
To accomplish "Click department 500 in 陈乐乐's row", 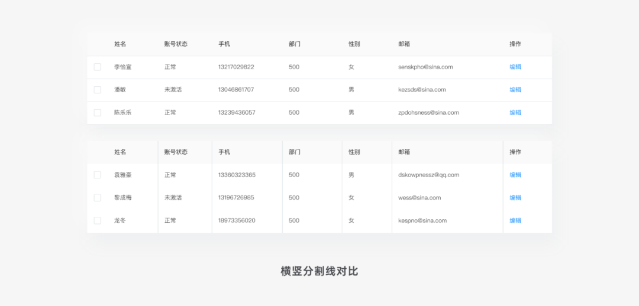I will point(294,112).
